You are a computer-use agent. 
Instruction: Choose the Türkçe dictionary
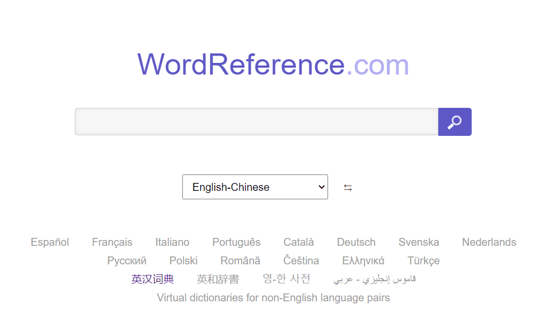pyautogui.click(x=423, y=261)
